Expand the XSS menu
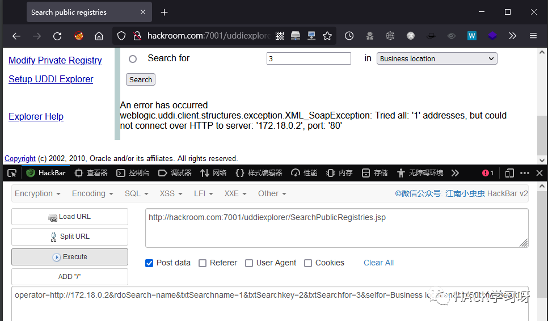Screen dimensions: 548x321 (x=171, y=193)
